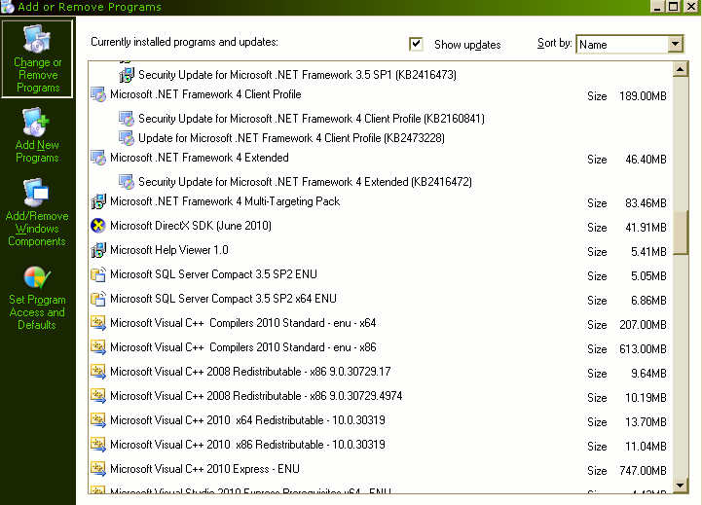Select Add New Programs label
Screen dimensions: 702x505
pyautogui.click(x=37, y=151)
